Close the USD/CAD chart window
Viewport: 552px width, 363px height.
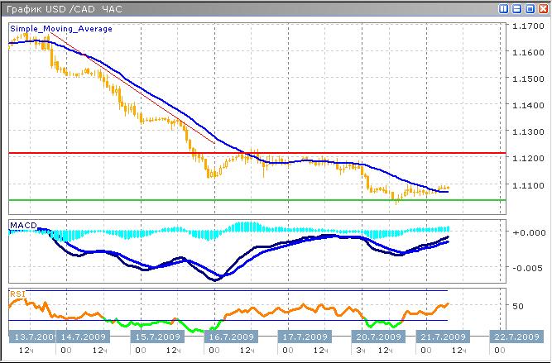[x=543, y=9]
